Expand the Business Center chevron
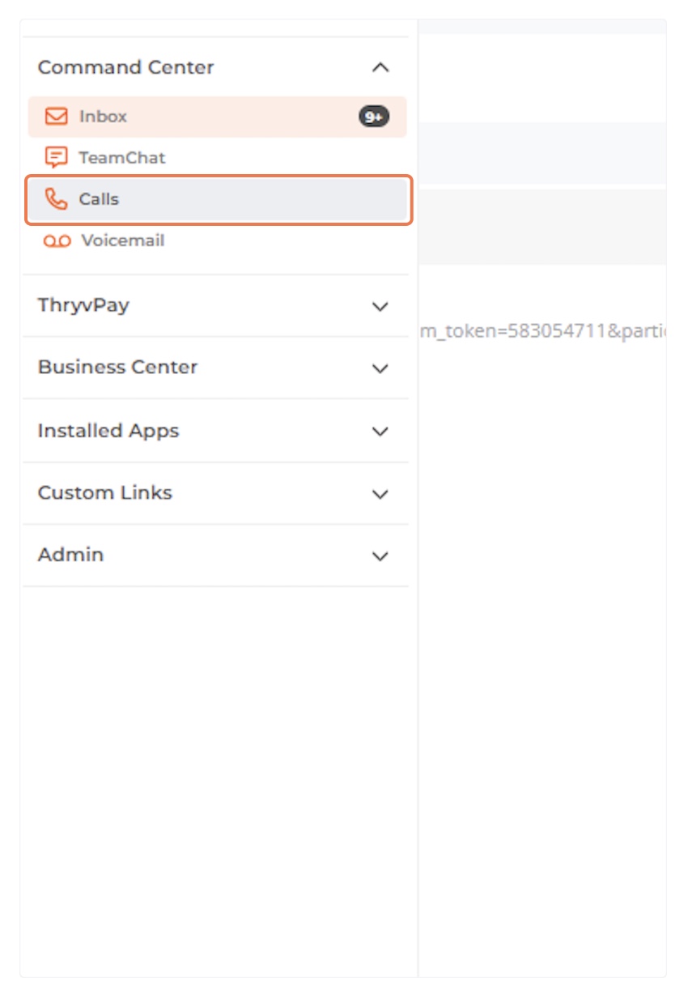The width and height of the screenshot is (688, 1004). pyautogui.click(x=380, y=368)
